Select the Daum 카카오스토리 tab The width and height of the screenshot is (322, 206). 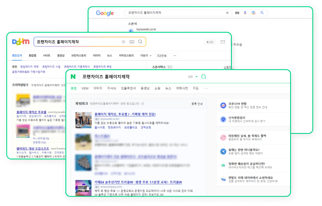pos(126,55)
